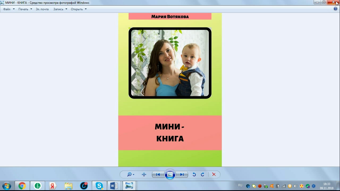Click the blue hexagon tray icon
This screenshot has height=191, width=340.
pos(314,186)
